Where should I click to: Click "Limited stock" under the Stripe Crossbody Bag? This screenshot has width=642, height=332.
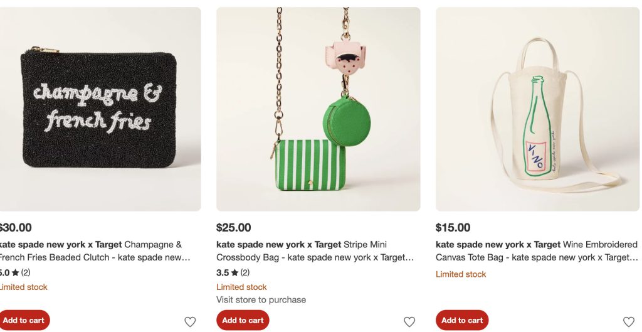tap(241, 287)
